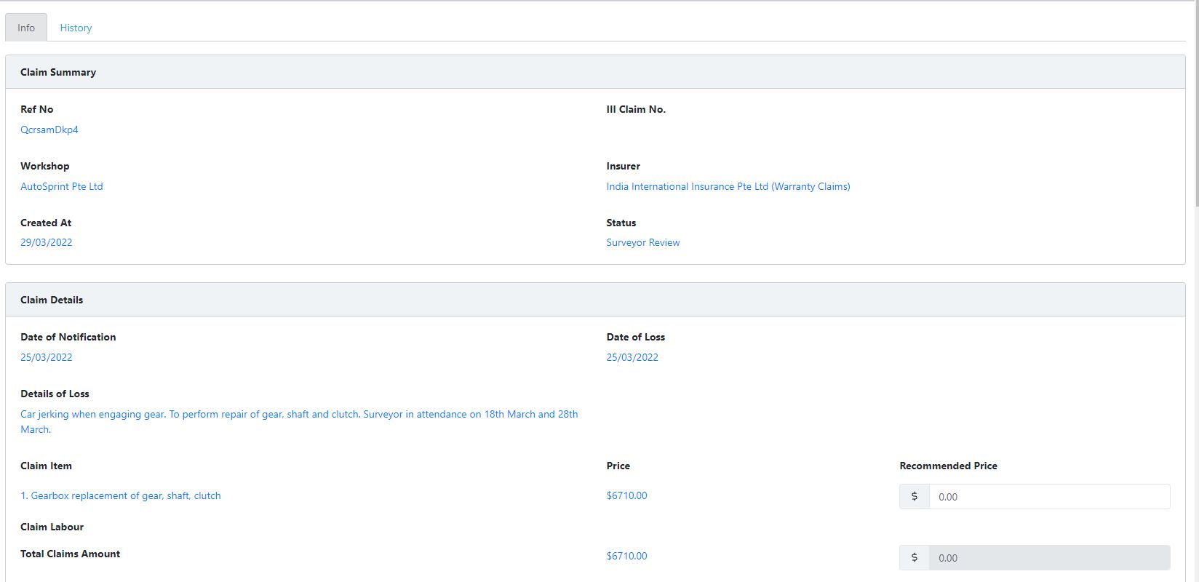Screen dimensions: 1199x582
Task: Click the Total Claims Amount $6710.00 value
Action: 626,556
